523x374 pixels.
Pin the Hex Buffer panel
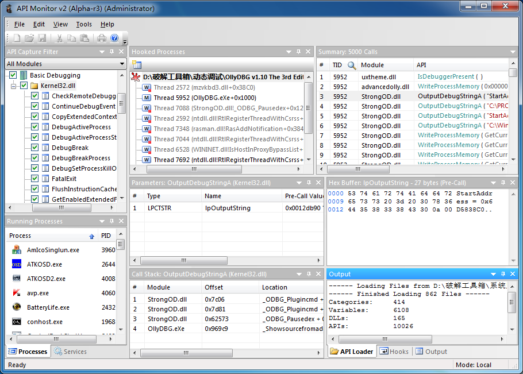[503, 183]
